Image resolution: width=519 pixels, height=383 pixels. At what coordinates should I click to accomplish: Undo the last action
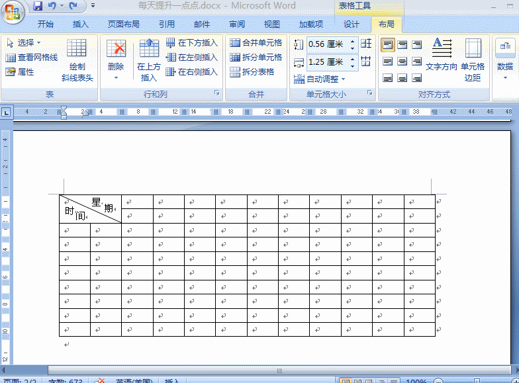click(x=52, y=5)
